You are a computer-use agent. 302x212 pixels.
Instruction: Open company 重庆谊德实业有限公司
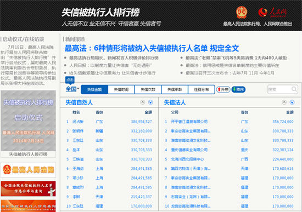[189, 150]
